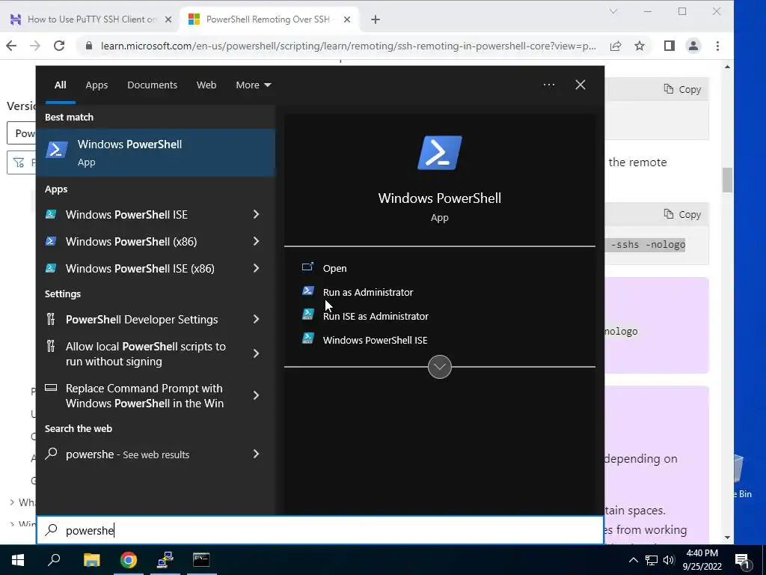
Task: Click the Windows Start button
Action: [18, 560]
